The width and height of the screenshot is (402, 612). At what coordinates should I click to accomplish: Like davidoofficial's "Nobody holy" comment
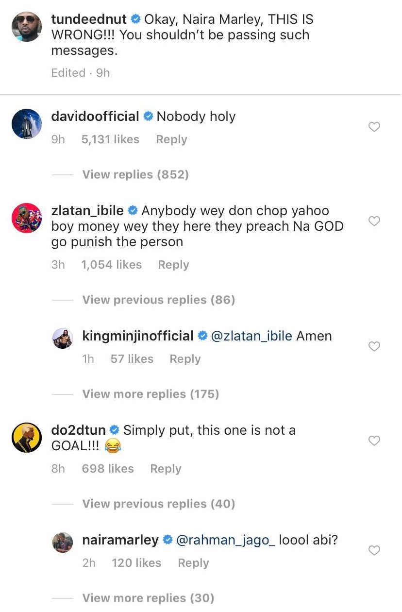[374, 127]
